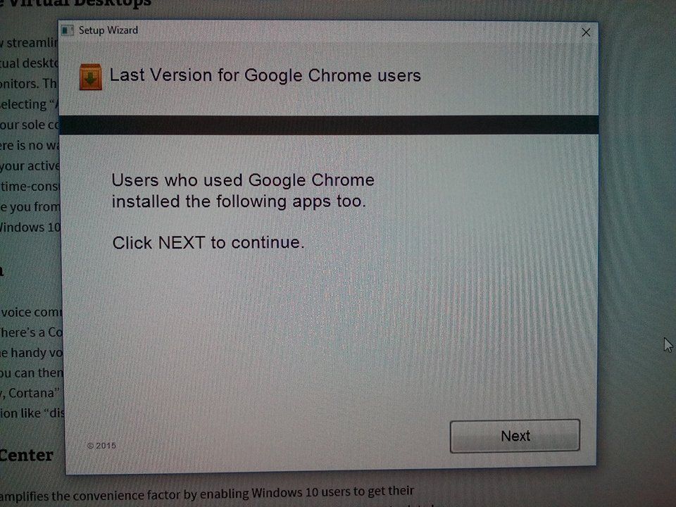Click the "voice com" text left of dialog
The height and width of the screenshot is (507, 676).
(32, 312)
